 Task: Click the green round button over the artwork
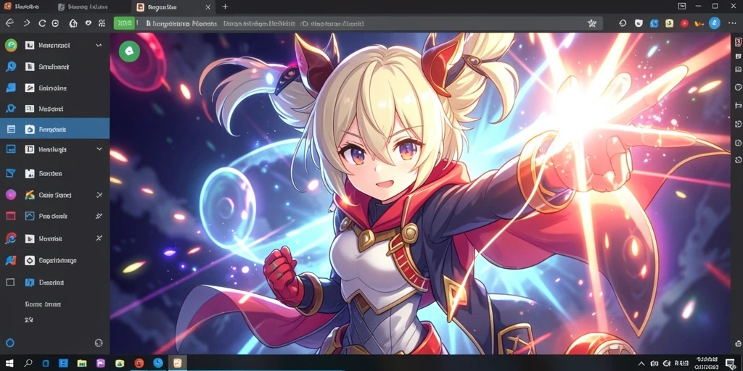click(129, 51)
